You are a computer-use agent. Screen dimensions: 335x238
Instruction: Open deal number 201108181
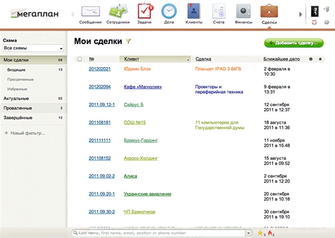click(x=99, y=123)
